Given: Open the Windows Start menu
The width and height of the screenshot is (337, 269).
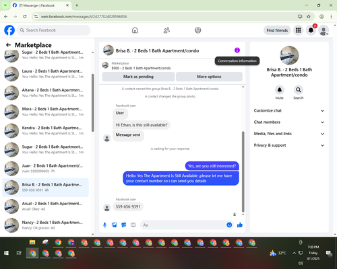Looking at the screenshot, I should coord(6,253).
